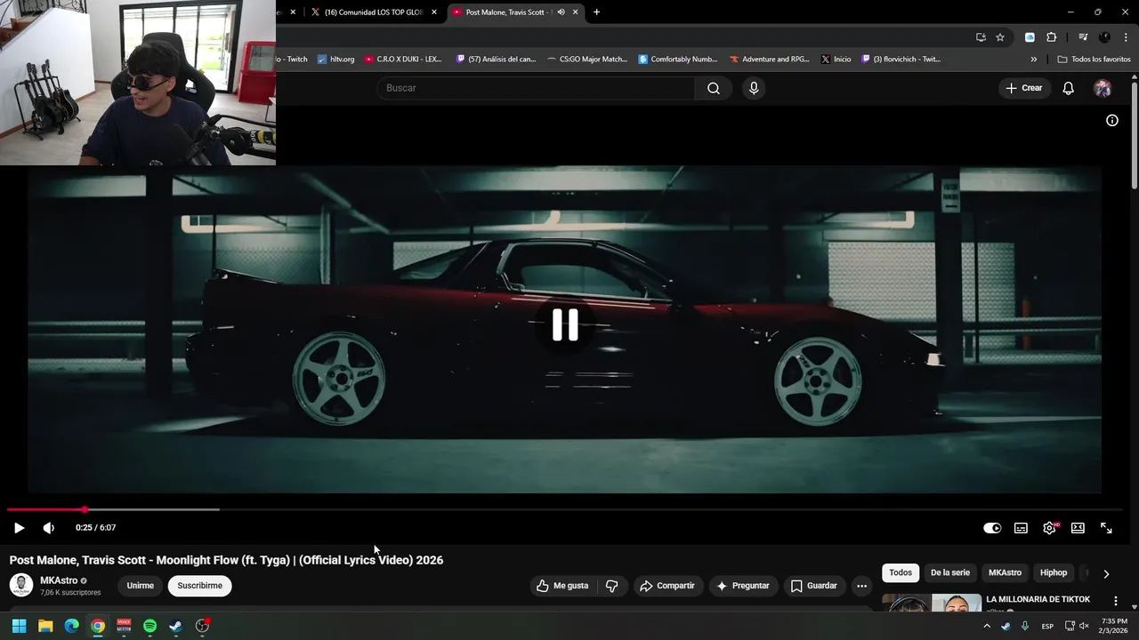Image resolution: width=1139 pixels, height=640 pixels.
Task: Click the play button in player controls
Action: (19, 528)
